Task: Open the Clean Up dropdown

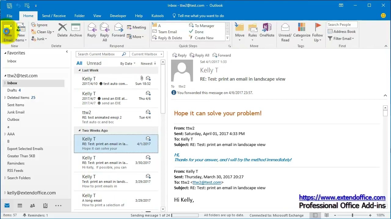Action: coord(43,32)
